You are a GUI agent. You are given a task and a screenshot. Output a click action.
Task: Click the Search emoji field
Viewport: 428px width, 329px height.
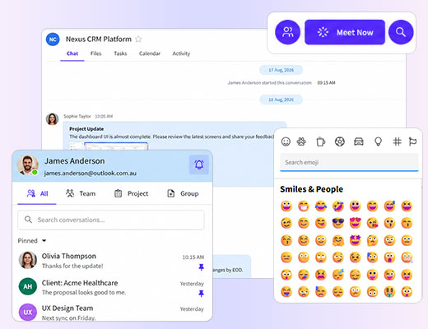[349, 162]
